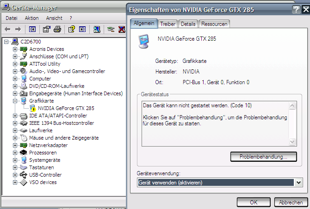Click the Print toolbar icon

click(x=57, y=30)
